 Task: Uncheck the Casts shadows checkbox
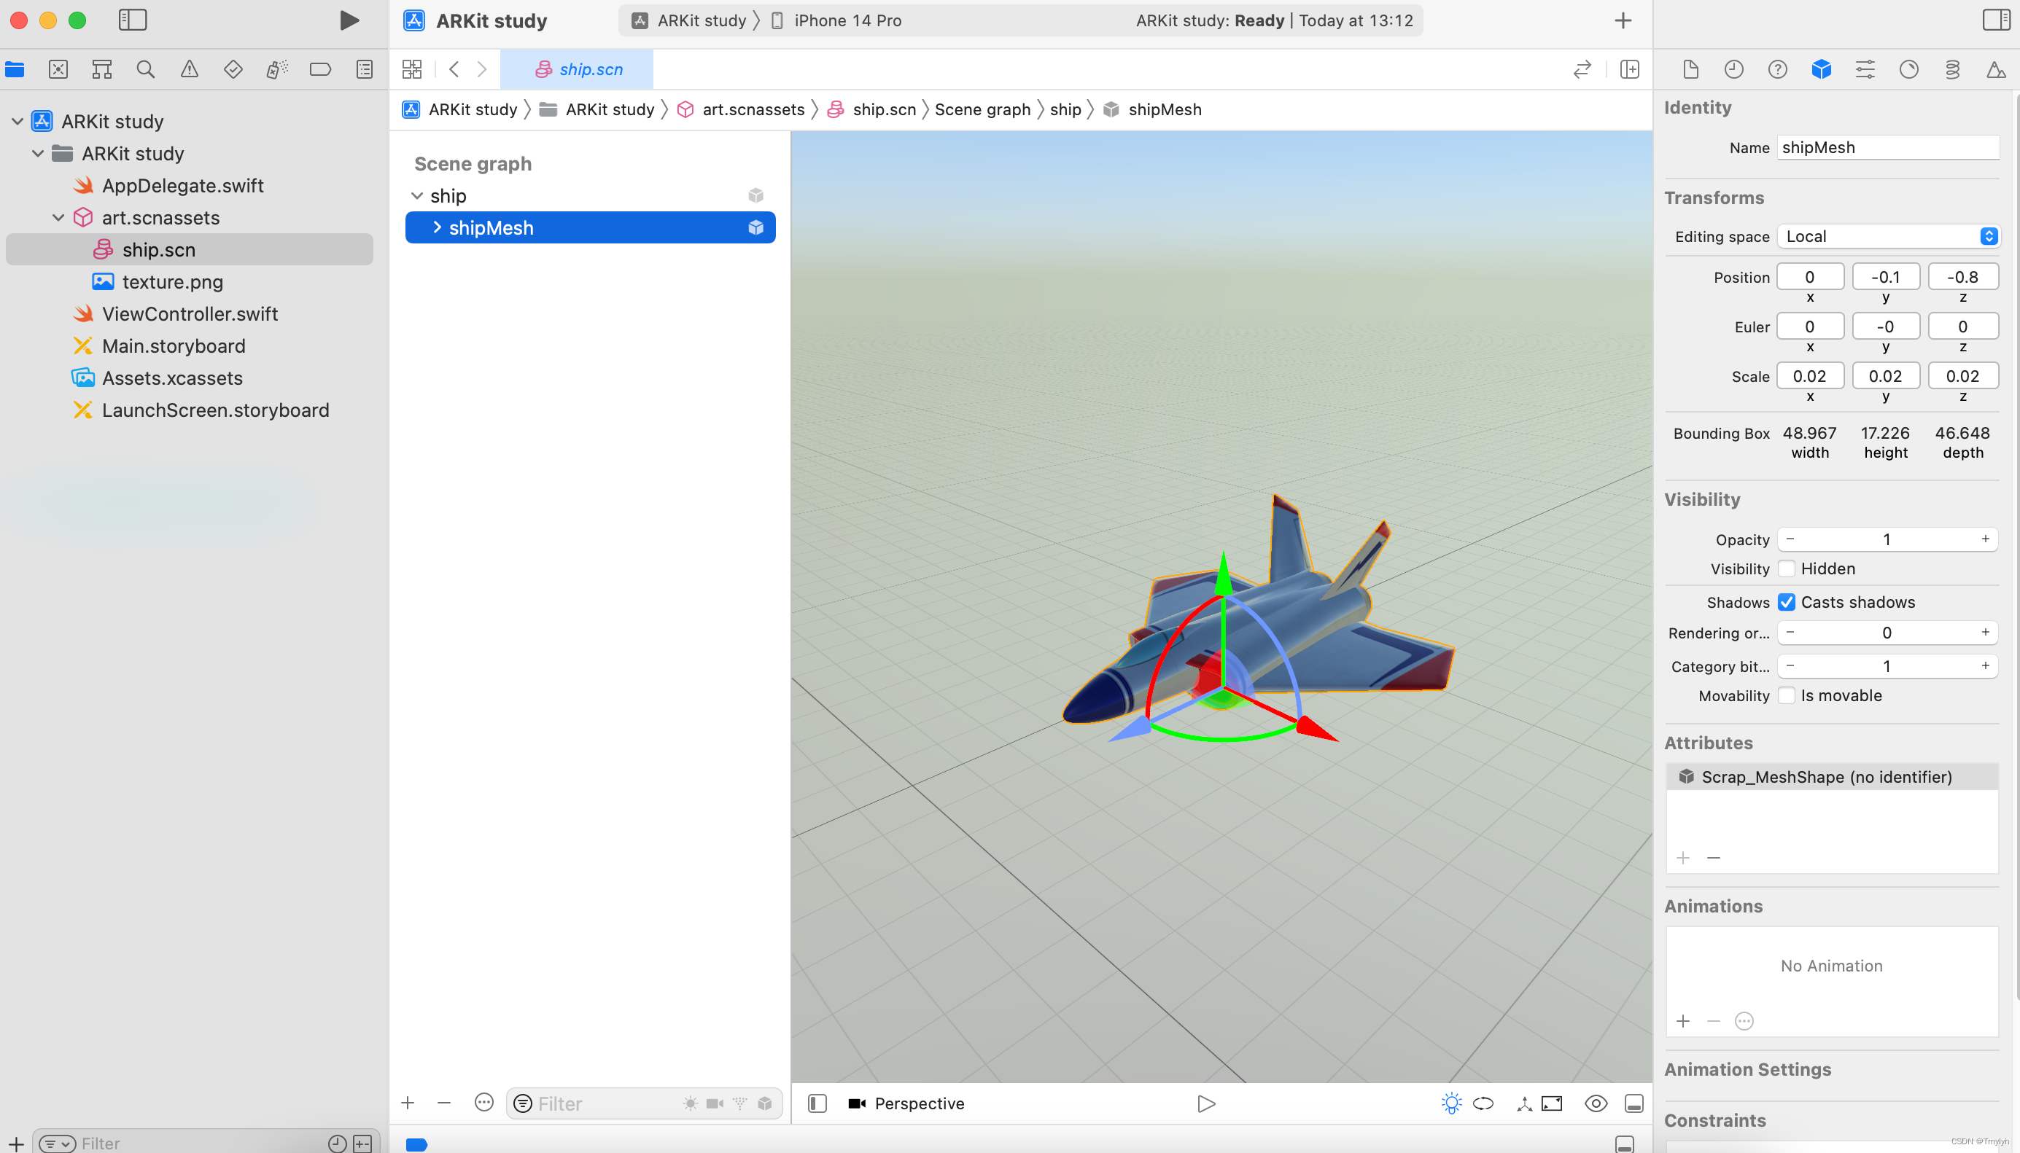pyautogui.click(x=1787, y=602)
